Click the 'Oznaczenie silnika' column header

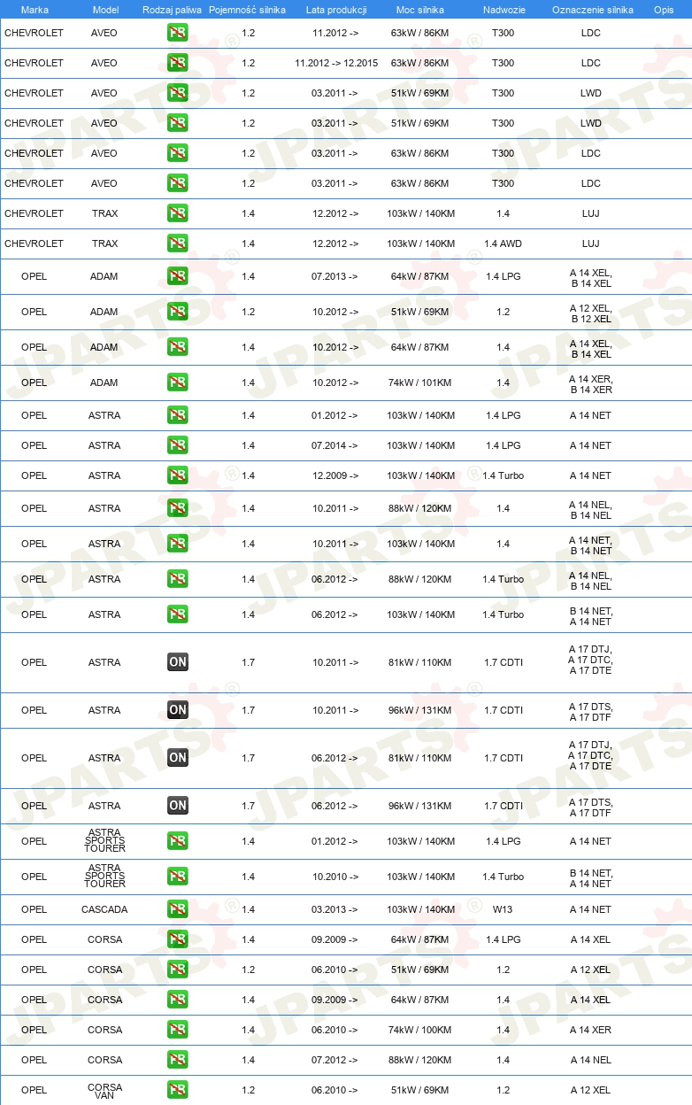click(593, 10)
